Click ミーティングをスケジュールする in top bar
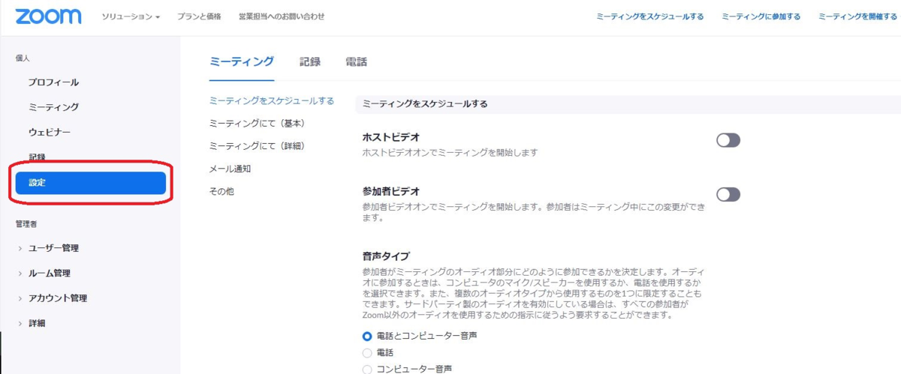This screenshot has width=901, height=374. (650, 16)
